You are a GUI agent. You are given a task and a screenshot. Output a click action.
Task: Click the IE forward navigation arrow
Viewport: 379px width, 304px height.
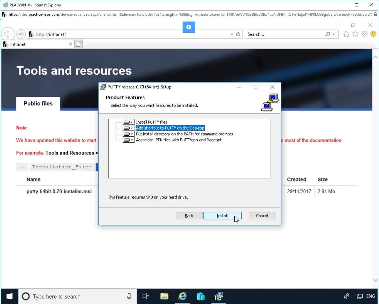click(21, 34)
